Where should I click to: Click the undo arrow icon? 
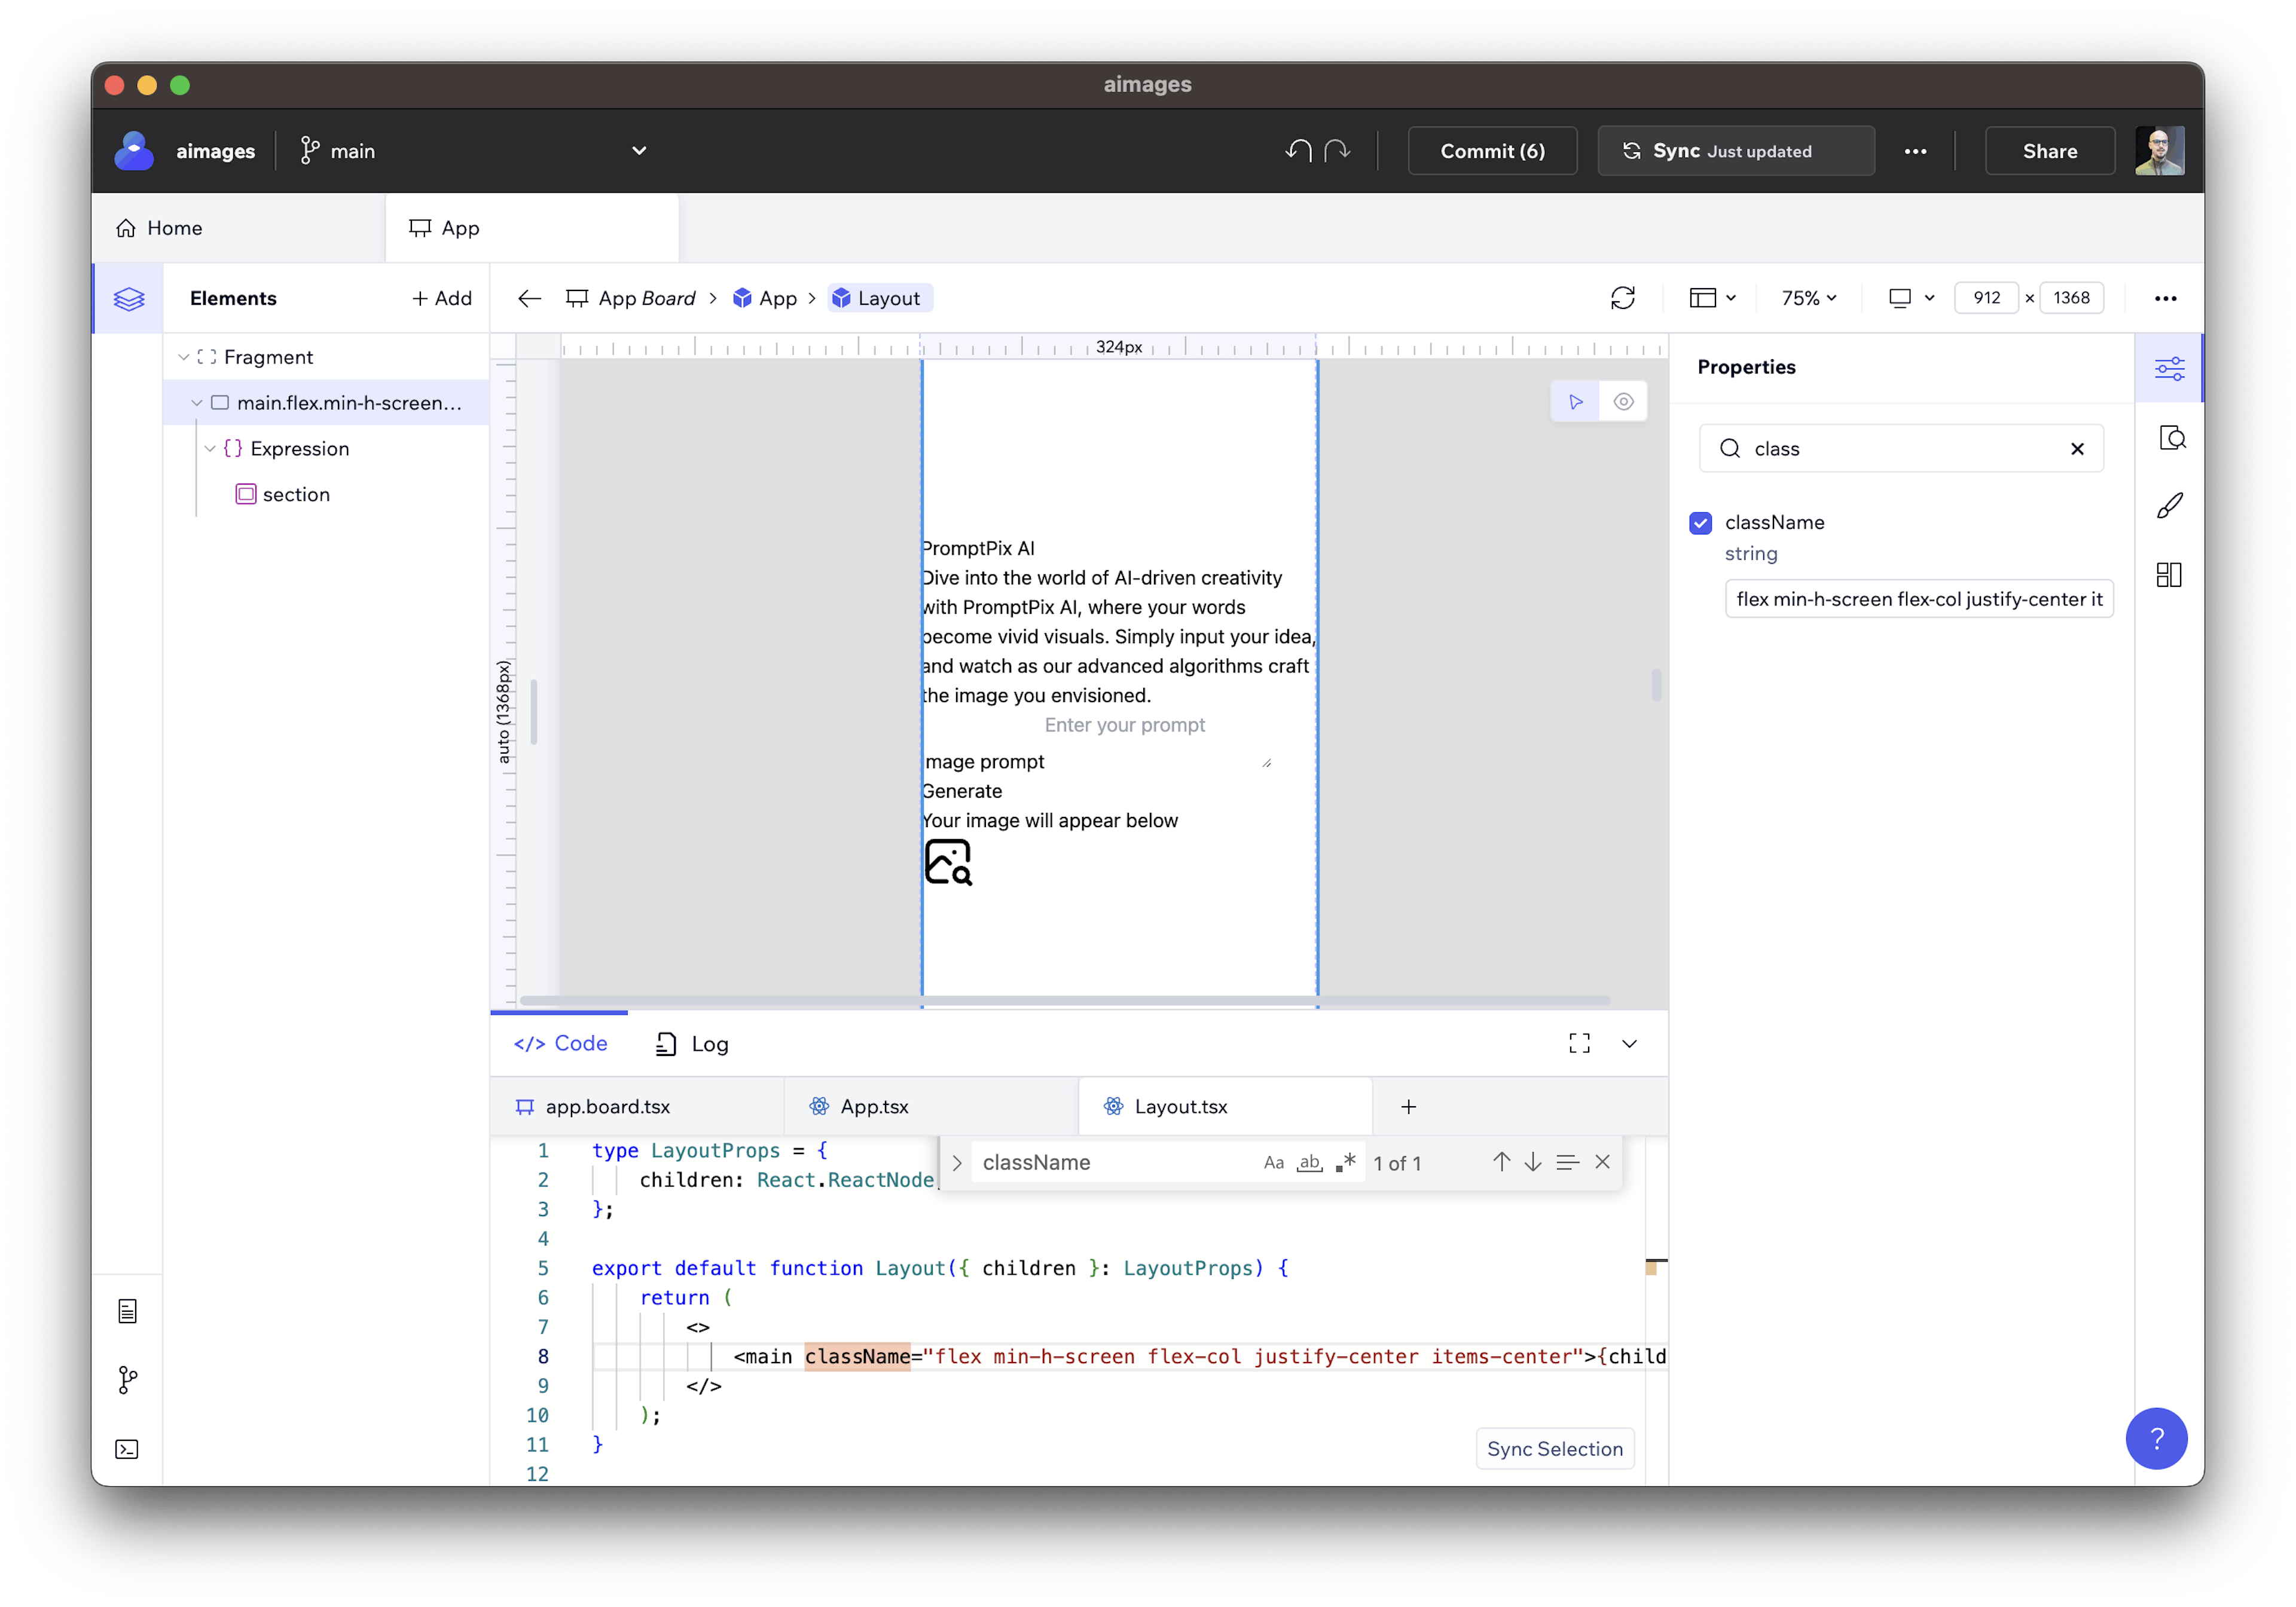1298,151
